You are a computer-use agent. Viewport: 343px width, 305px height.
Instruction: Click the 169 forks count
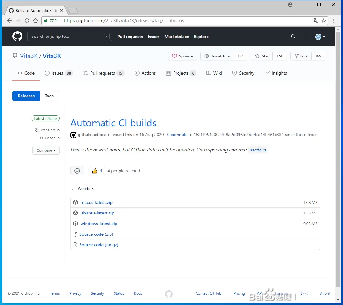click(318, 56)
